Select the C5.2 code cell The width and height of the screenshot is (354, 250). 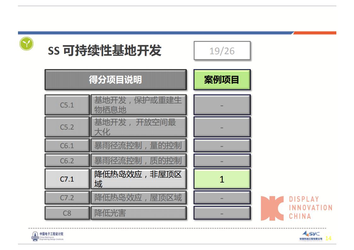point(67,127)
